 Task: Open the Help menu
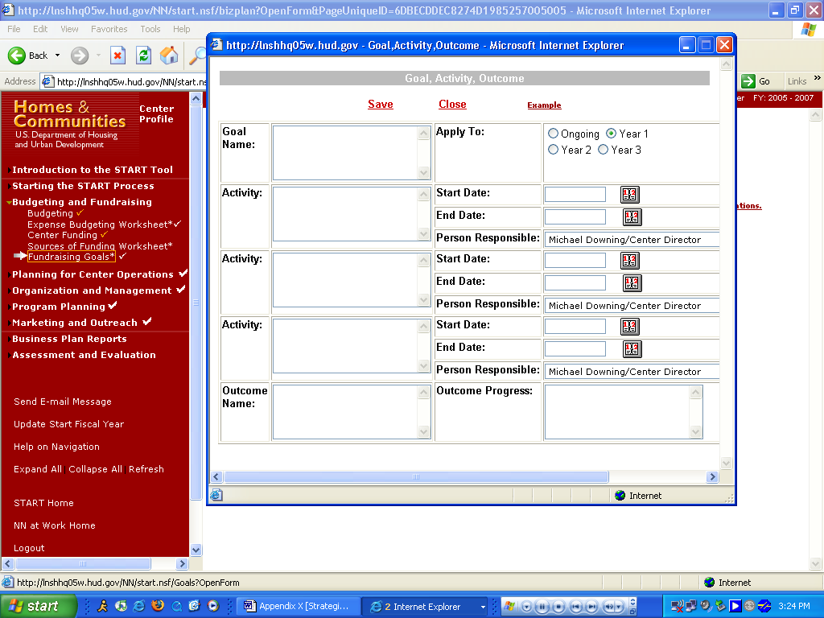181,29
